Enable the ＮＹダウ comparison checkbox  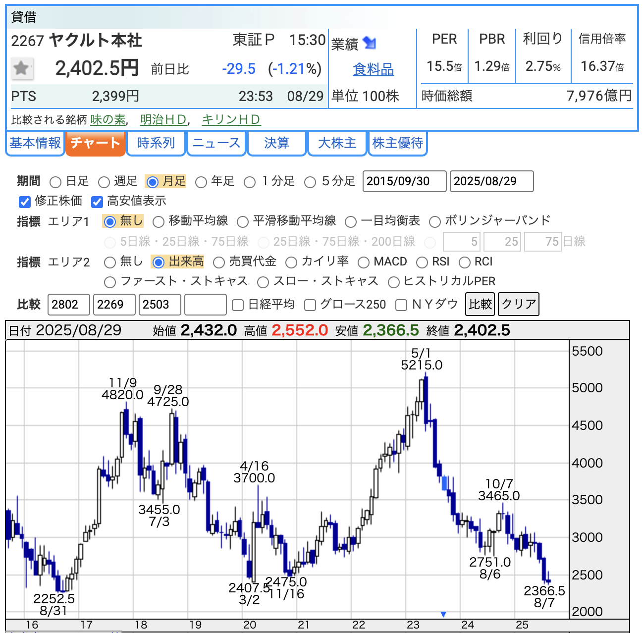point(401,305)
